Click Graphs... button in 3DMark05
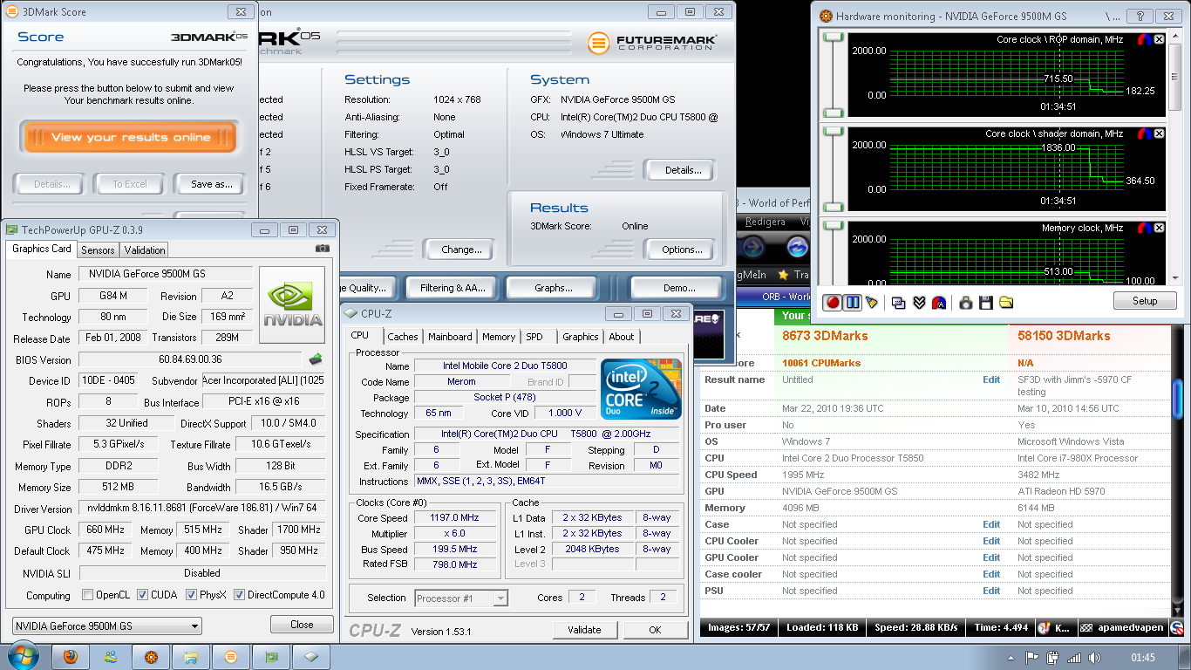Image resolution: width=1191 pixels, height=670 pixels. pos(554,288)
